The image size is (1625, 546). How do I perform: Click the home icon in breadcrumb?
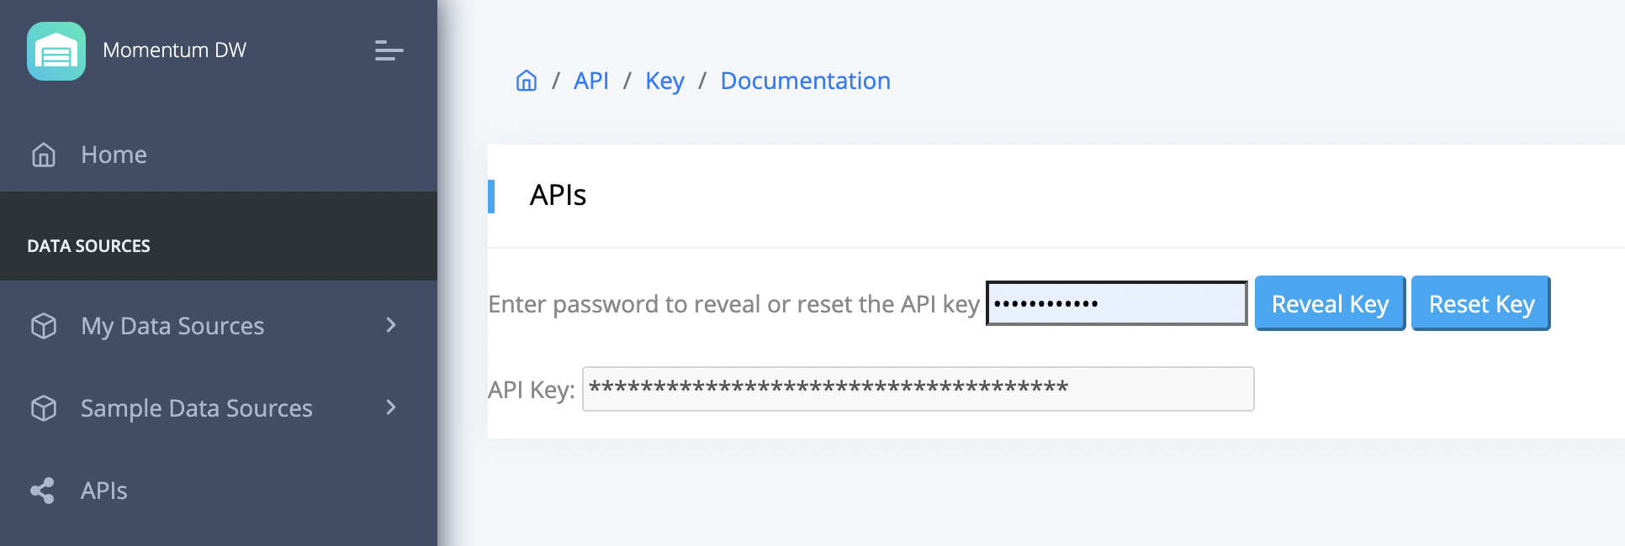(x=527, y=81)
